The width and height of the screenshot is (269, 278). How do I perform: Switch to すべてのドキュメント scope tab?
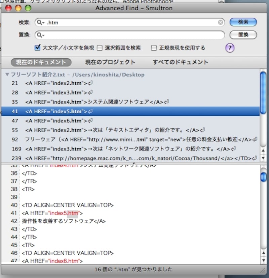pyautogui.click(x=181, y=62)
